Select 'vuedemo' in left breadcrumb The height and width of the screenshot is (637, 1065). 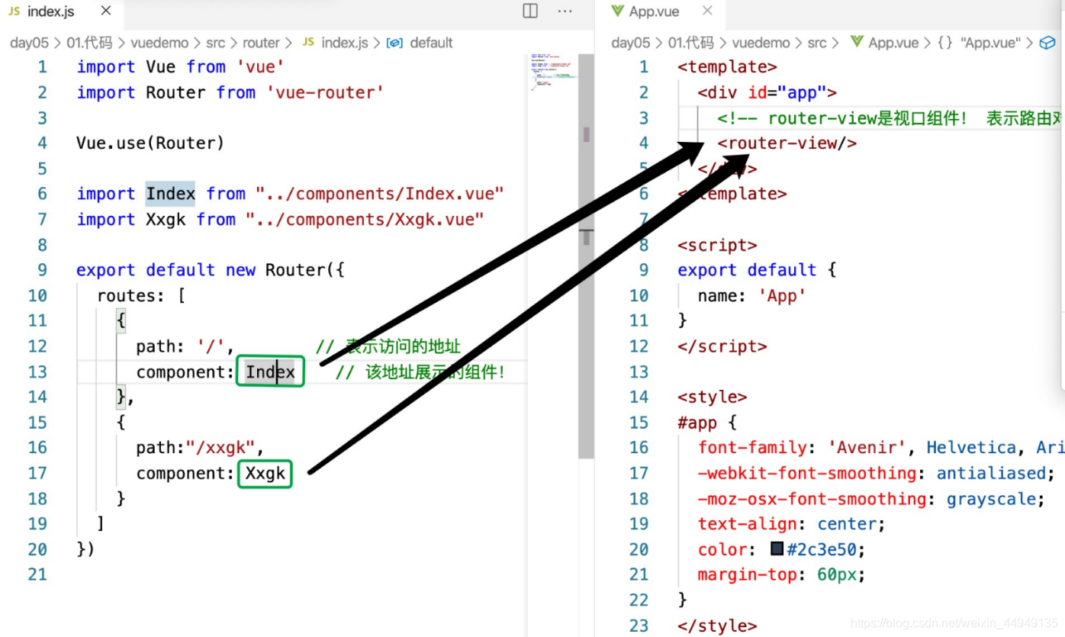point(158,43)
